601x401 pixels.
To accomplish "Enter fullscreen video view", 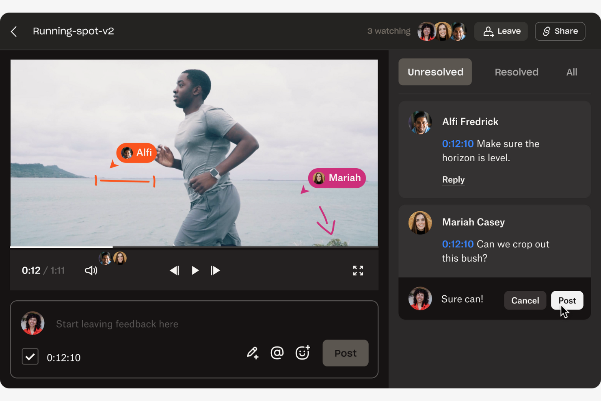I will [358, 270].
